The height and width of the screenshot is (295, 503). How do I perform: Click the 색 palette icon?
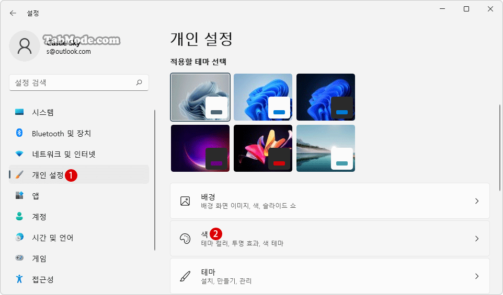point(185,239)
